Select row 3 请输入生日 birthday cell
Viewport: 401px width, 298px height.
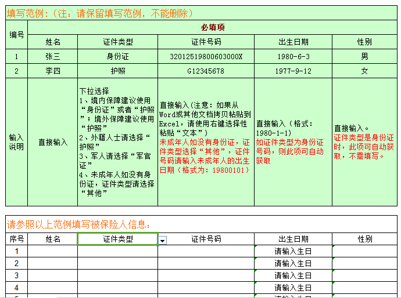coord(293,276)
